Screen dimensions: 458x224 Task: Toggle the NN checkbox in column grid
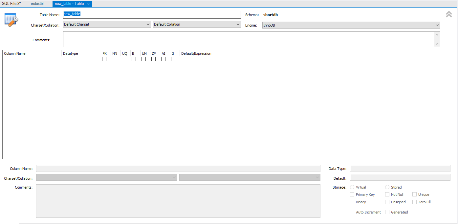tap(114, 59)
